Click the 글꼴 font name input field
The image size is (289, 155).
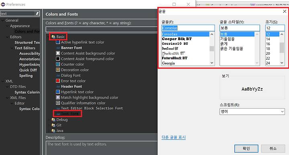[x=188, y=28]
